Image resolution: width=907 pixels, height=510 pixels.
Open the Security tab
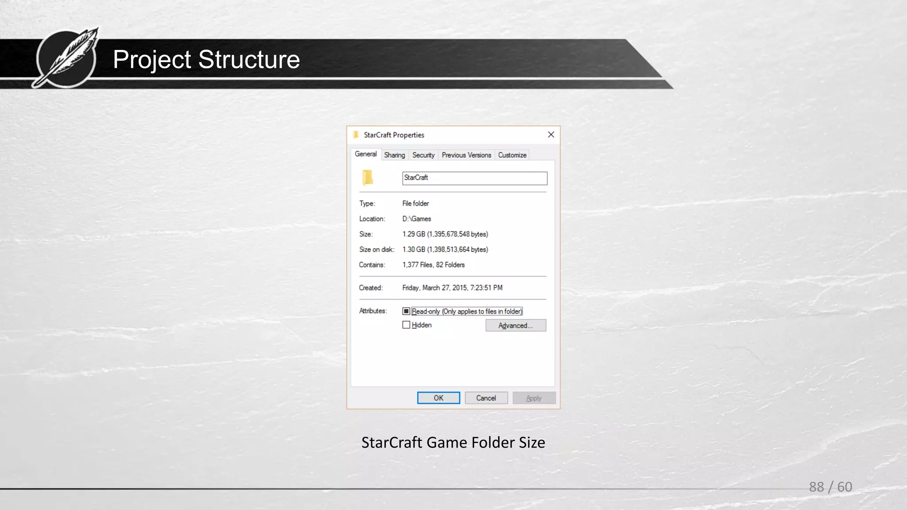pos(423,155)
